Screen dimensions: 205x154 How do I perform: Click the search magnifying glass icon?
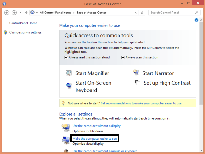coord(197,13)
